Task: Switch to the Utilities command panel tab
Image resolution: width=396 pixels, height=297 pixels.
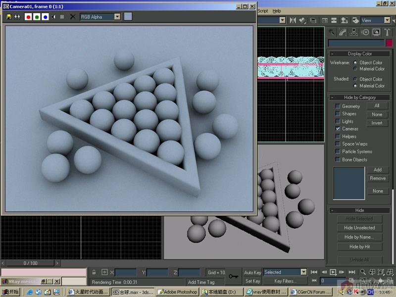Action: 387,32
